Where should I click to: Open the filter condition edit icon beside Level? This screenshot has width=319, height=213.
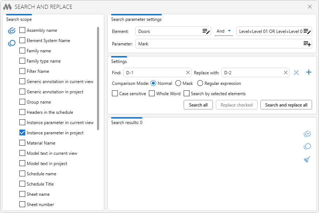(307, 31)
